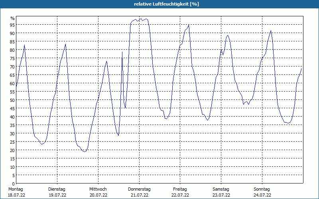Click the Freitag humidity peak near 95%
The height and width of the screenshot is (199, 319).
(x=189, y=25)
